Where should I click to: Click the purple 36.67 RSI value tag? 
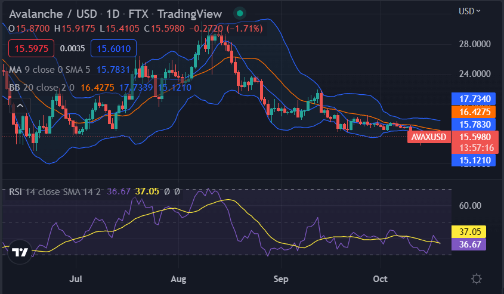[469, 244]
